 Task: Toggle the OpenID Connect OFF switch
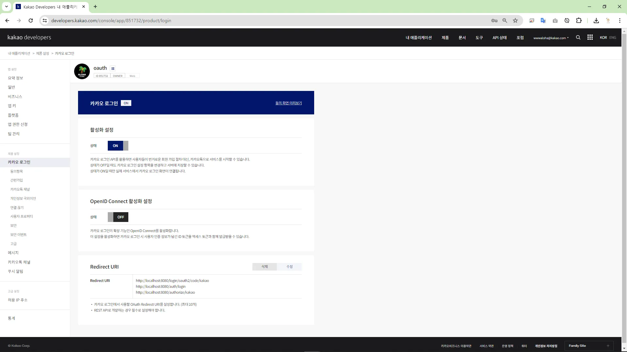[x=118, y=217]
